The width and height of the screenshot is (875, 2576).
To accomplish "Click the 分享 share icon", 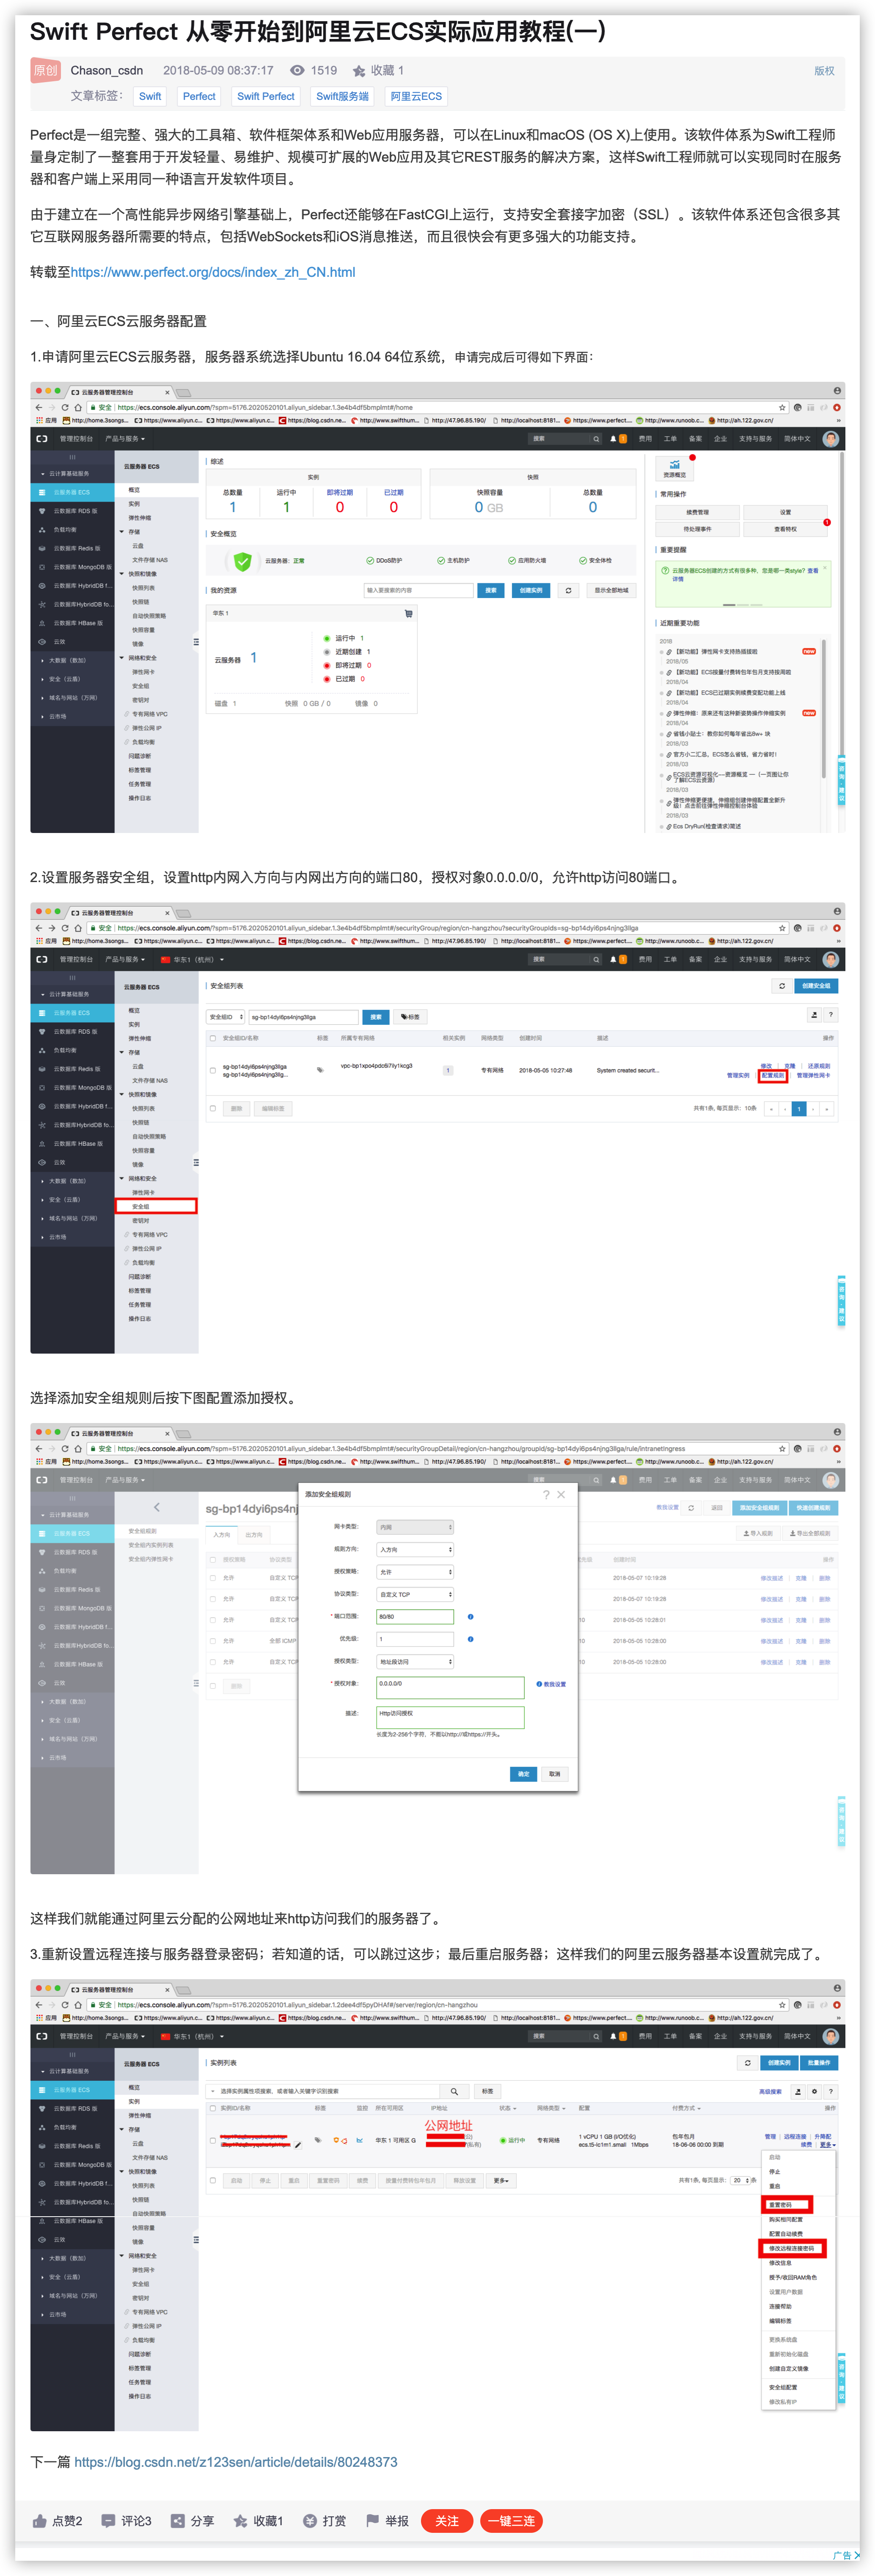I will 178,2521.
